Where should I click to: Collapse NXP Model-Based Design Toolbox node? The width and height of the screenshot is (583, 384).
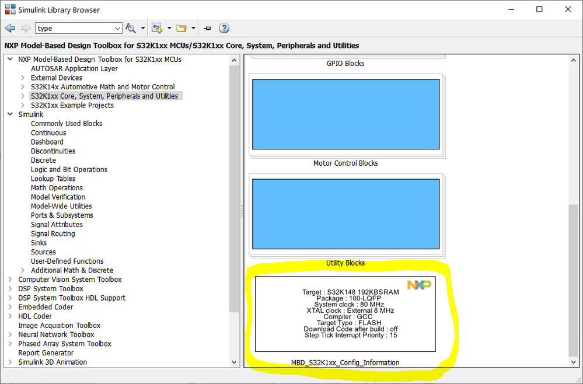click(11, 59)
